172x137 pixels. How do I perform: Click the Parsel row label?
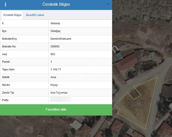[6, 62]
